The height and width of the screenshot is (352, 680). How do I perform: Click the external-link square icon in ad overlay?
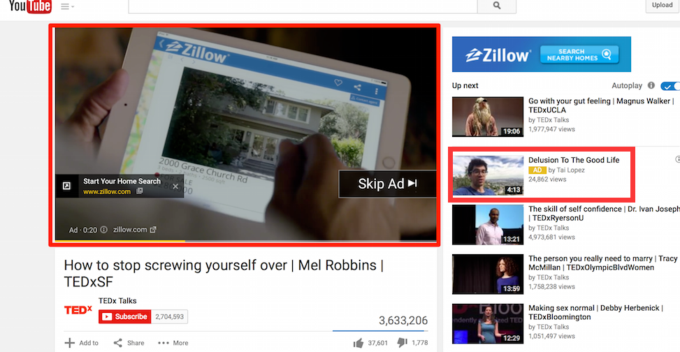click(67, 186)
